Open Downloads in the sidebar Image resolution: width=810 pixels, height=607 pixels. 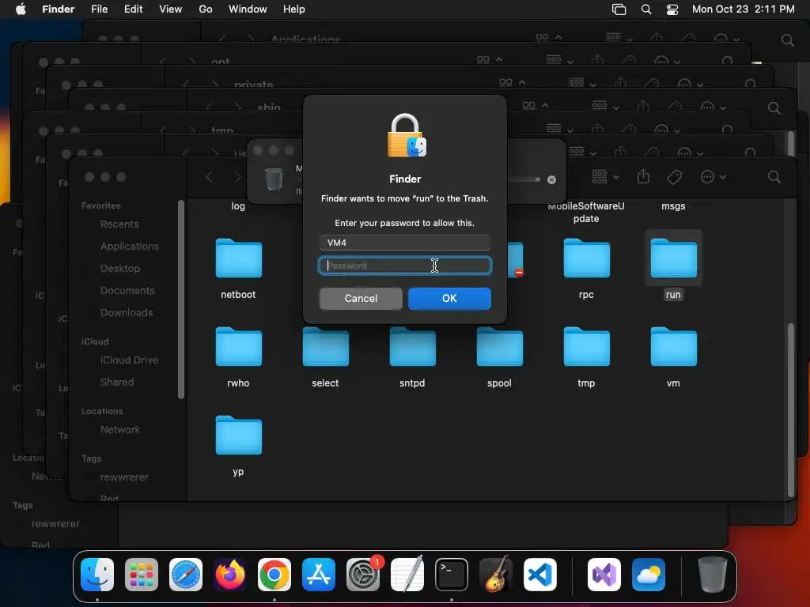pyautogui.click(x=127, y=313)
